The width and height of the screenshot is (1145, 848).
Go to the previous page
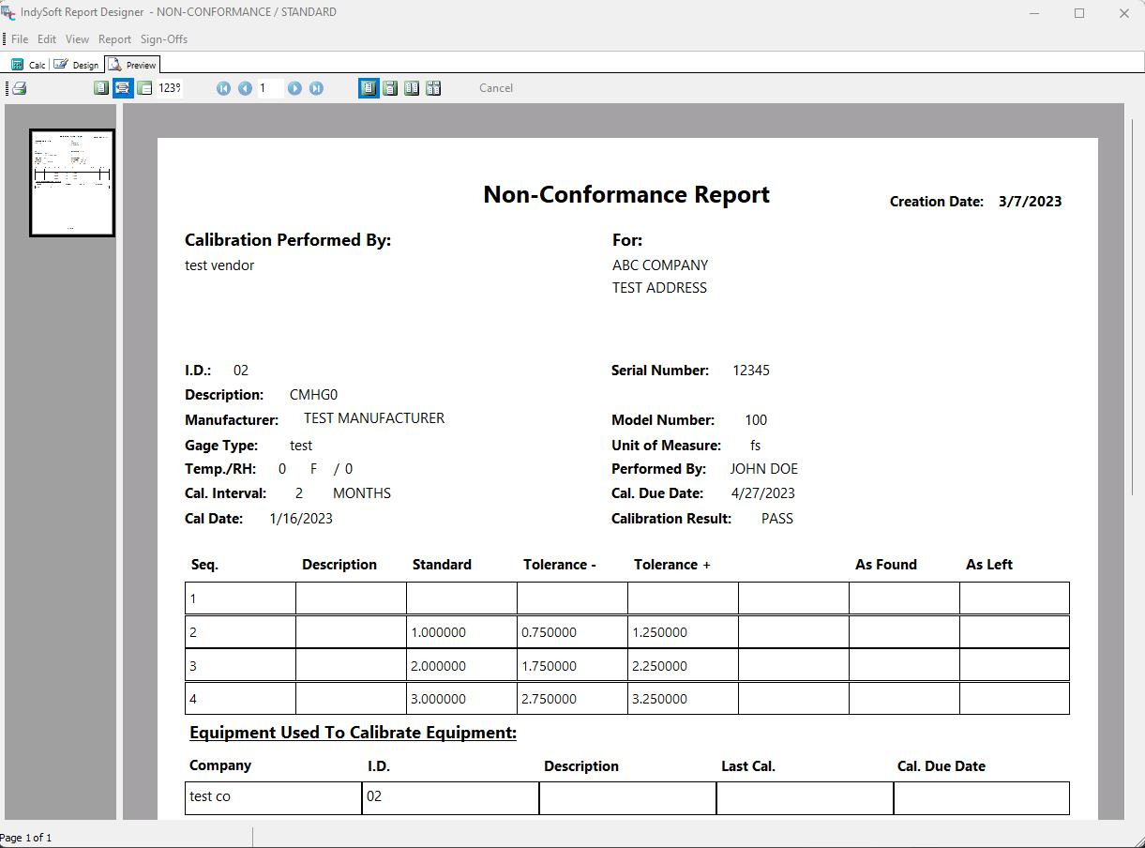[x=245, y=88]
